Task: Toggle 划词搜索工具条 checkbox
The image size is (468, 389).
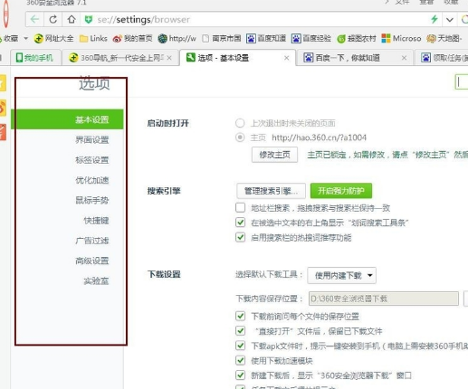Action: pos(240,223)
